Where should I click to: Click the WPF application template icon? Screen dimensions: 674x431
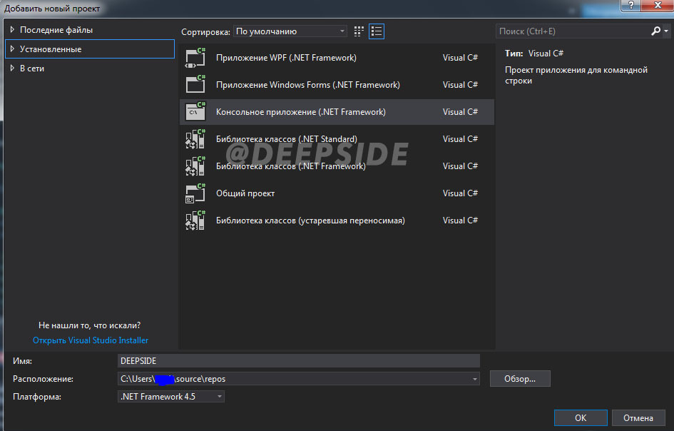[195, 58]
